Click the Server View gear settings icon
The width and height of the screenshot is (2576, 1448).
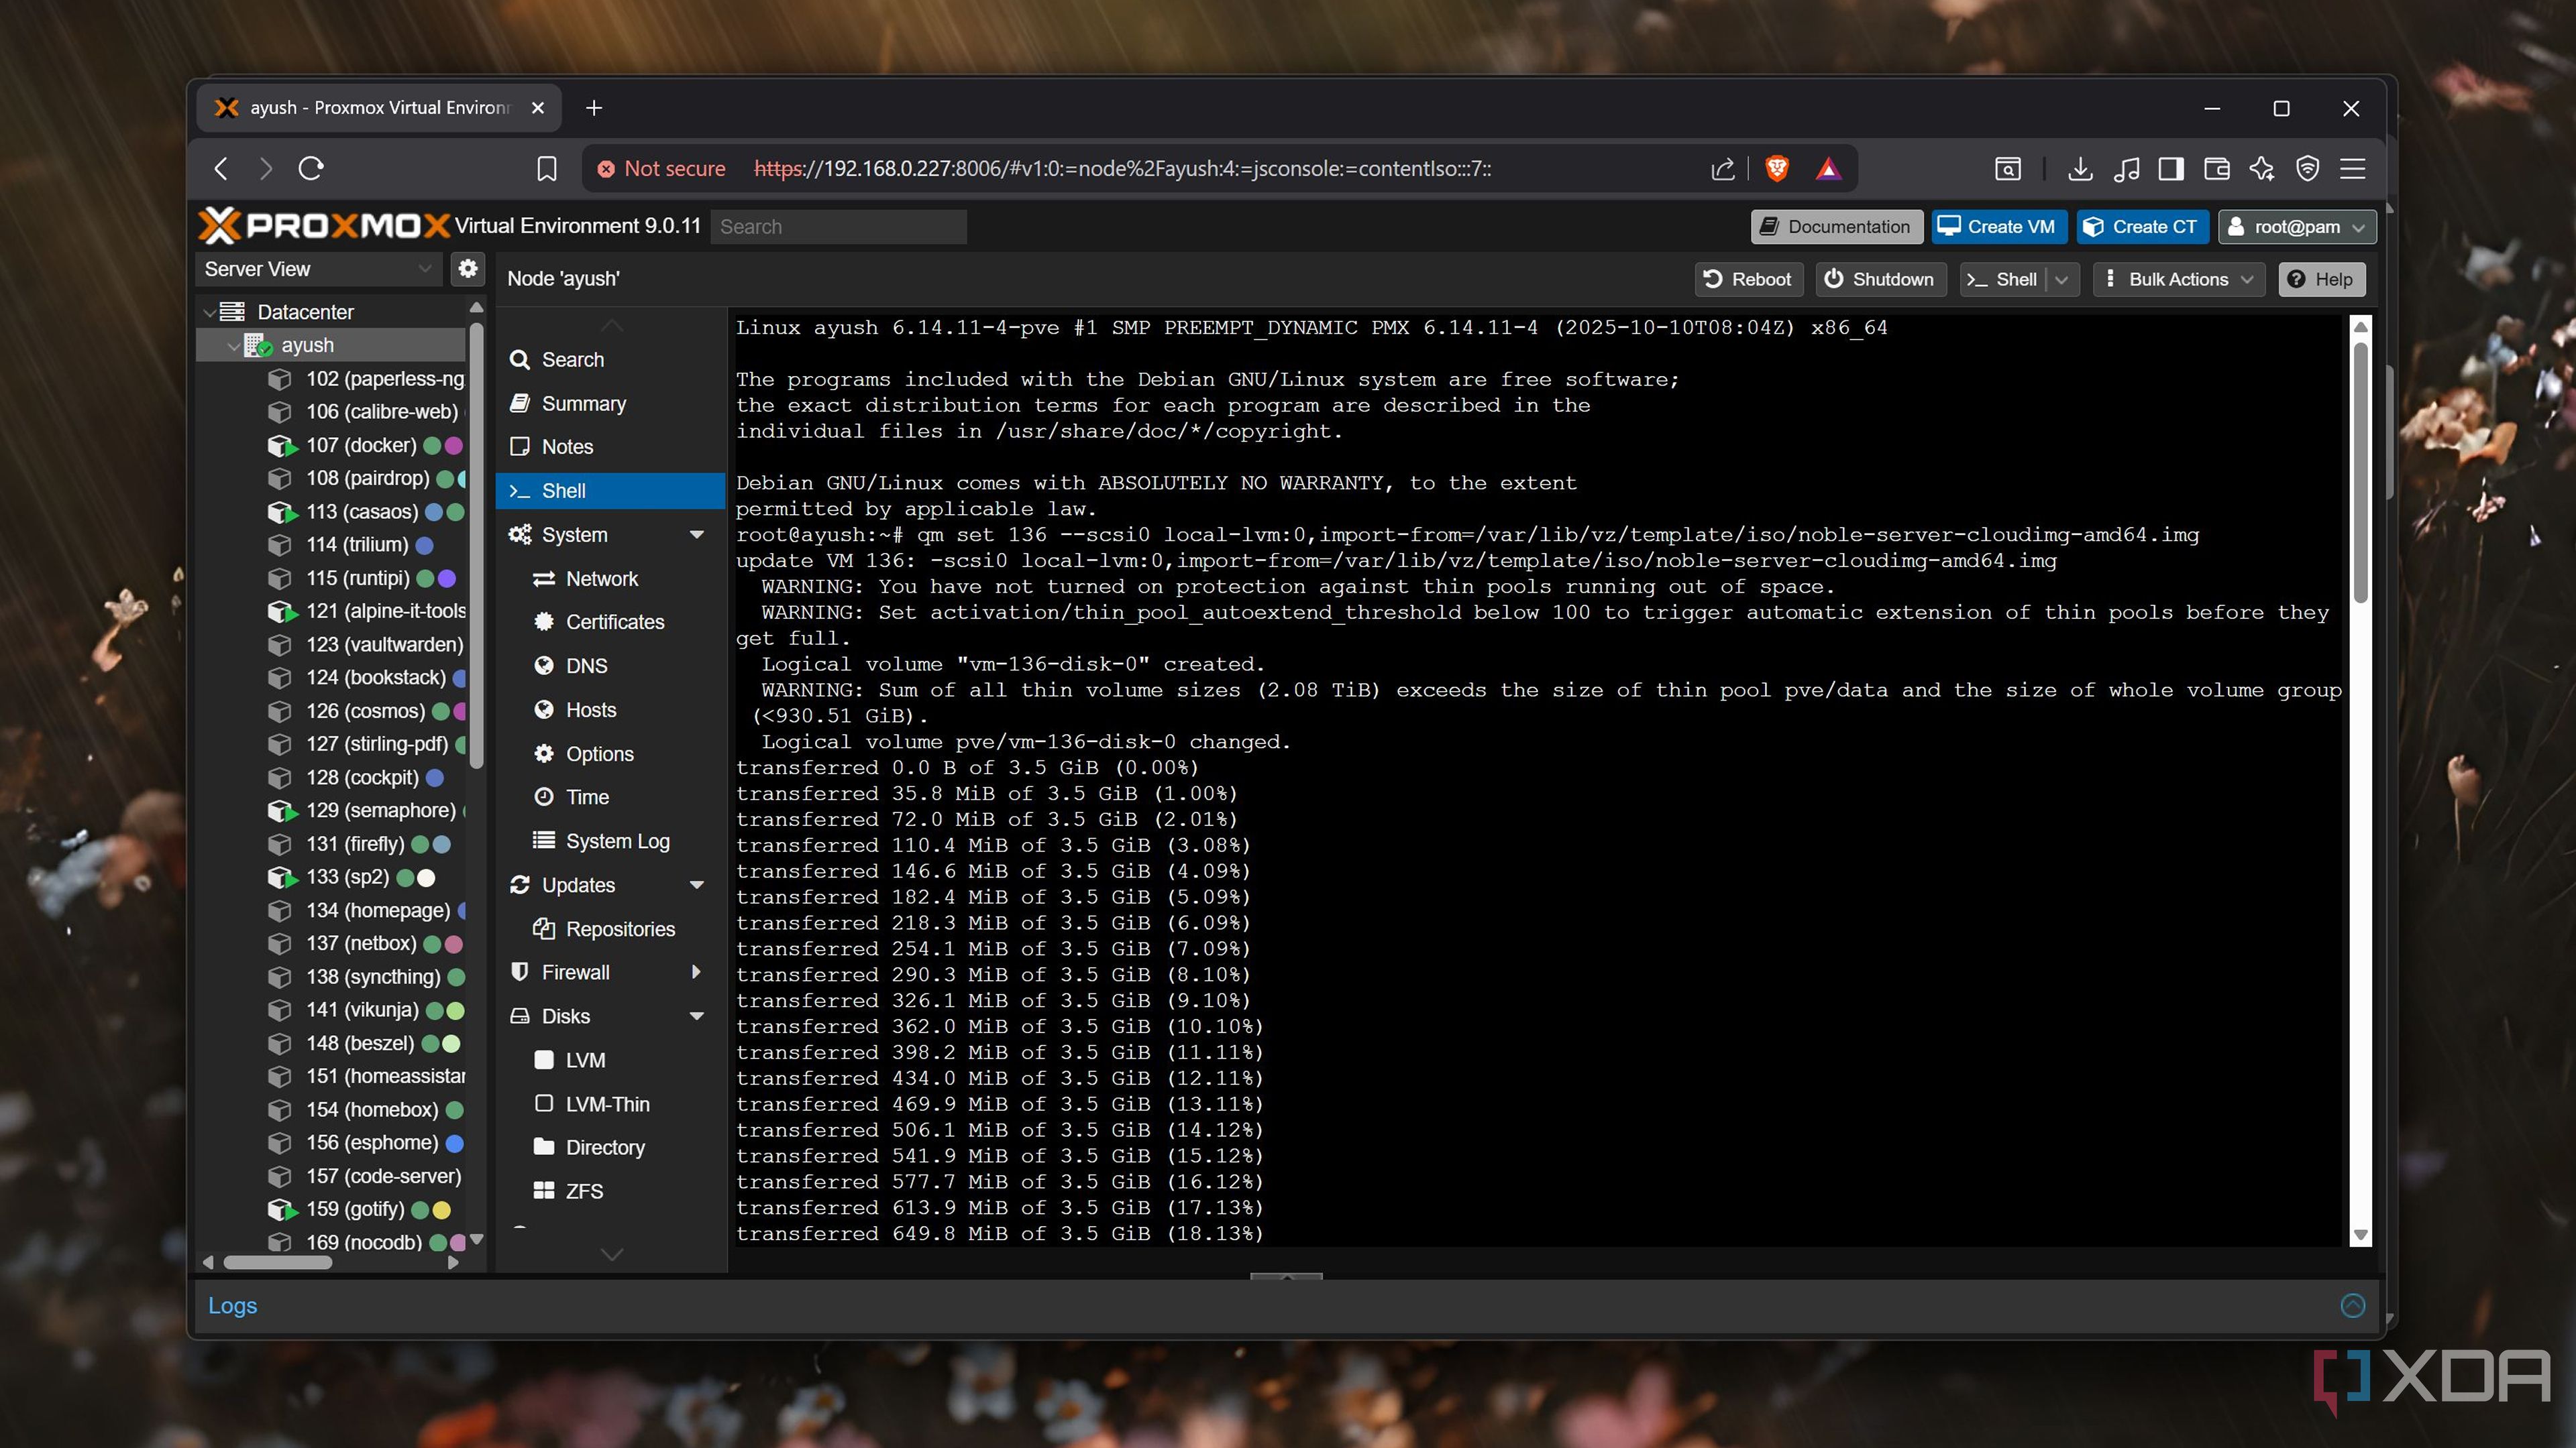(467, 269)
